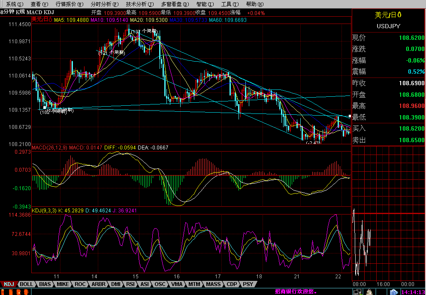The height and width of the screenshot is (295, 426).
Task: Select the KDJ indicator tab
Action: coord(9,284)
